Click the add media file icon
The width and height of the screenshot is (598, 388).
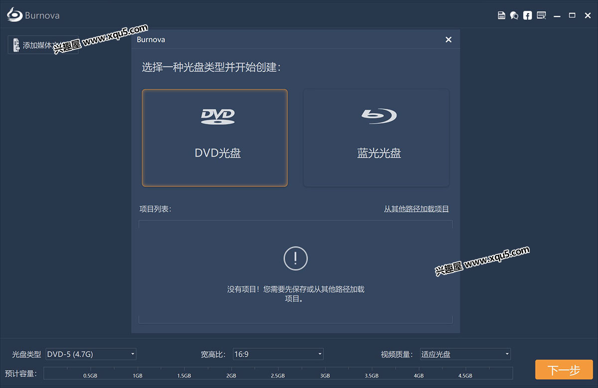coord(16,45)
